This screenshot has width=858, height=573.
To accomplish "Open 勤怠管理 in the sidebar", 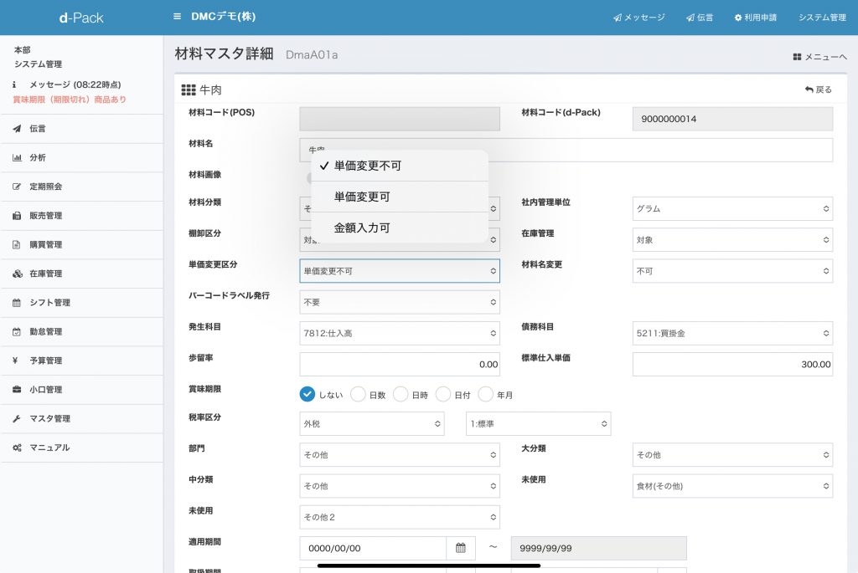I will click(82, 331).
